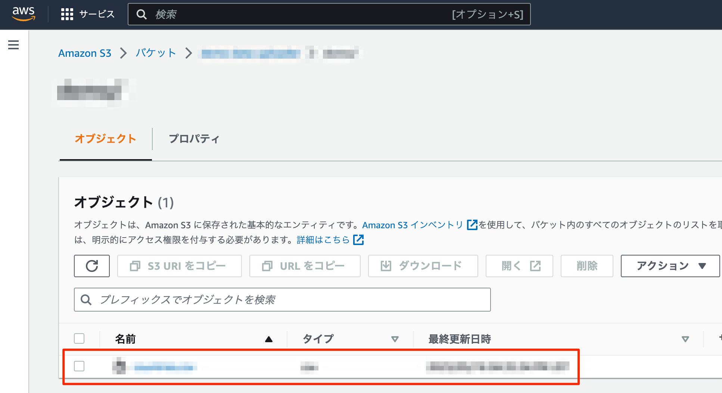Click the ダウンロード button with download icon
Image resolution: width=722 pixels, height=393 pixels.
(x=423, y=266)
